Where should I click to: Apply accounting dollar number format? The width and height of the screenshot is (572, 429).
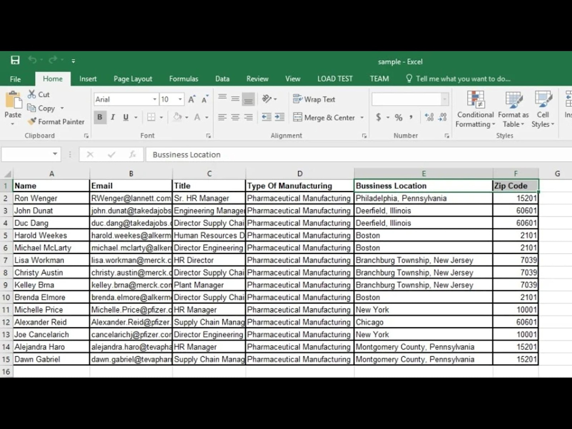tap(378, 117)
